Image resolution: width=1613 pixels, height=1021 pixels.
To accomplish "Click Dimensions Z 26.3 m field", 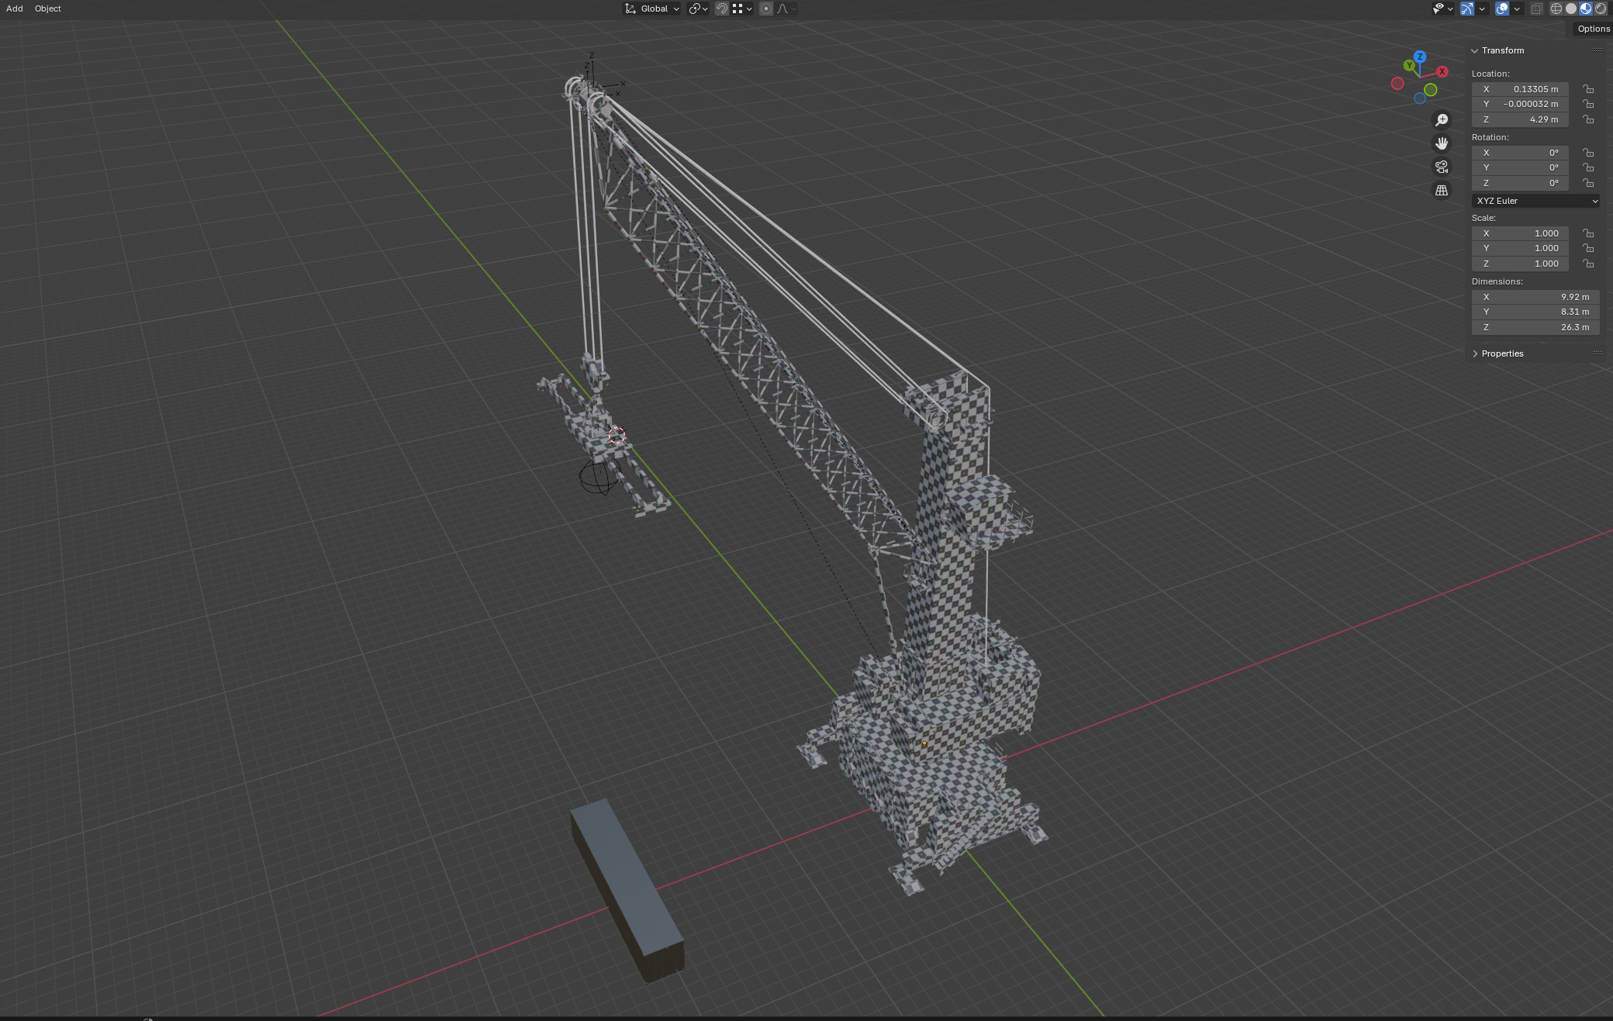I will pyautogui.click(x=1535, y=327).
